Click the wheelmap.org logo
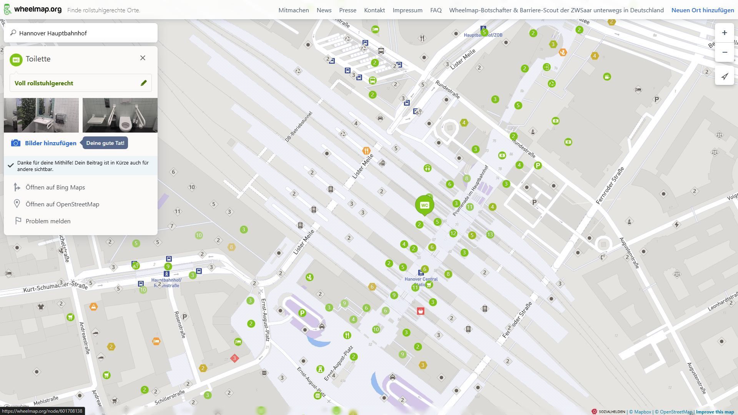Screen dimensions: 738x415 [x=33, y=10]
